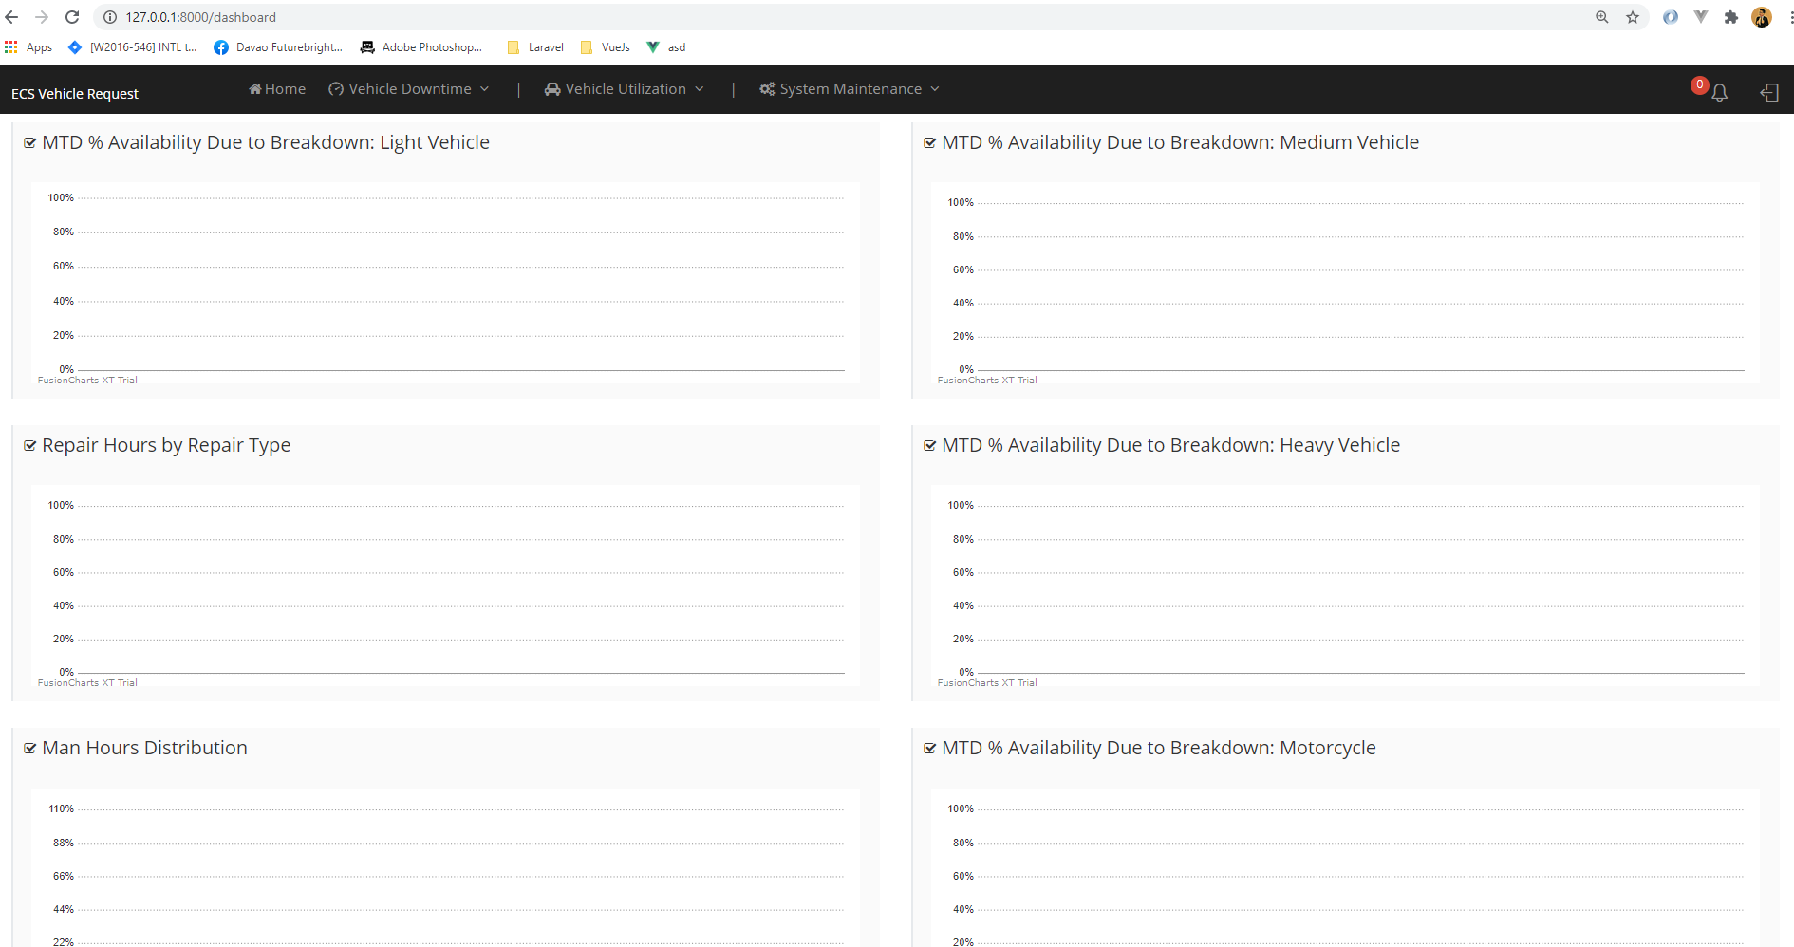The width and height of the screenshot is (1794, 947).
Task: Click the Chrome profile avatar
Action: [1762, 17]
